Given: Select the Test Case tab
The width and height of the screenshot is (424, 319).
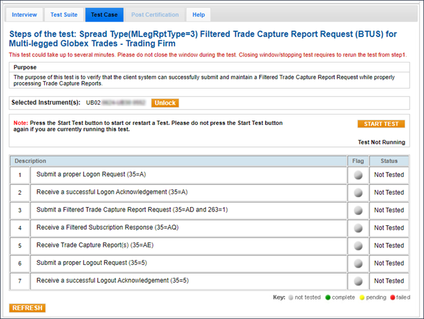Looking at the screenshot, I should coord(104,14).
